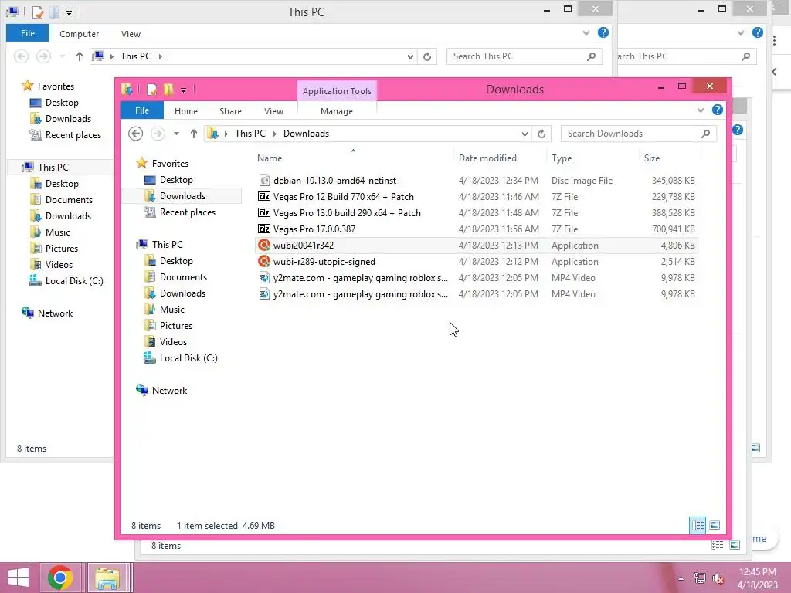Screen dimensions: 791x593
Task: Open recent locations dropdown in Downloads
Action: [176, 134]
